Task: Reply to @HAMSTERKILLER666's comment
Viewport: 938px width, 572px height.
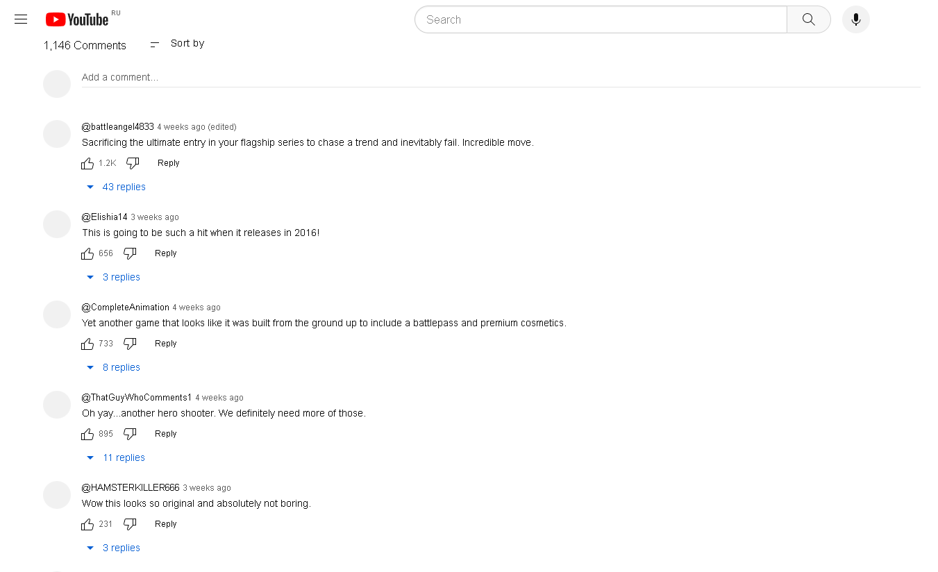Action: coord(166,524)
